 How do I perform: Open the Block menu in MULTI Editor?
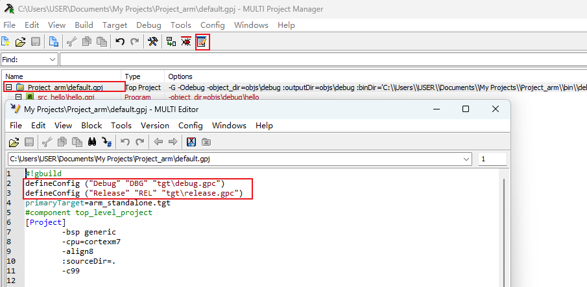pos(91,125)
